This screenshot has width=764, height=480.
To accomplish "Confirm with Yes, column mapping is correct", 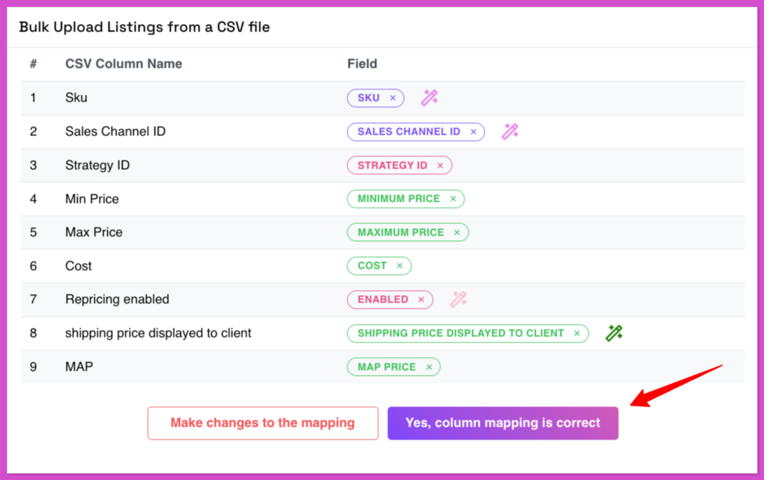I will (x=503, y=423).
